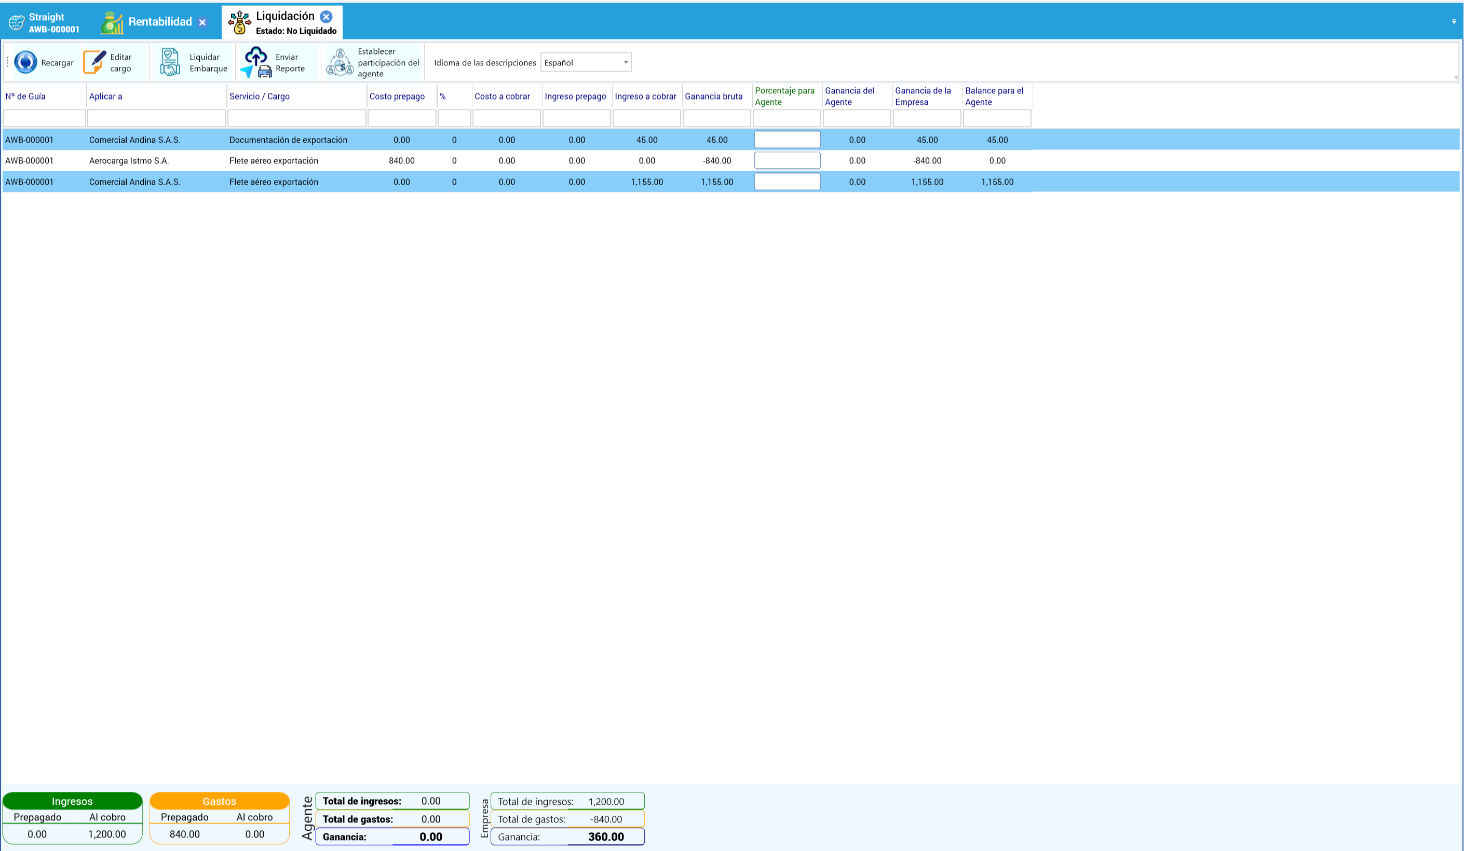Click the filter box under Servicio / Cargo
Viewport: 1464px width, 851px height.
[x=297, y=118]
